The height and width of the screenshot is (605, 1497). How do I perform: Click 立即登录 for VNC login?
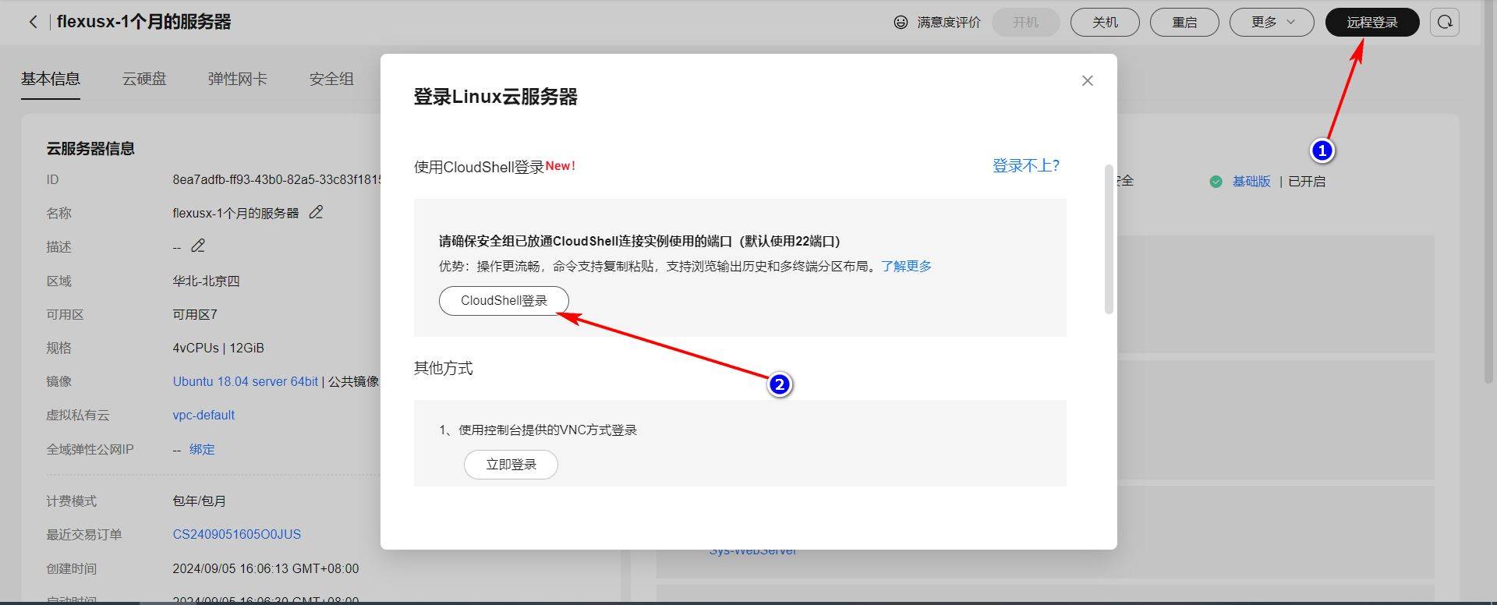(x=511, y=465)
